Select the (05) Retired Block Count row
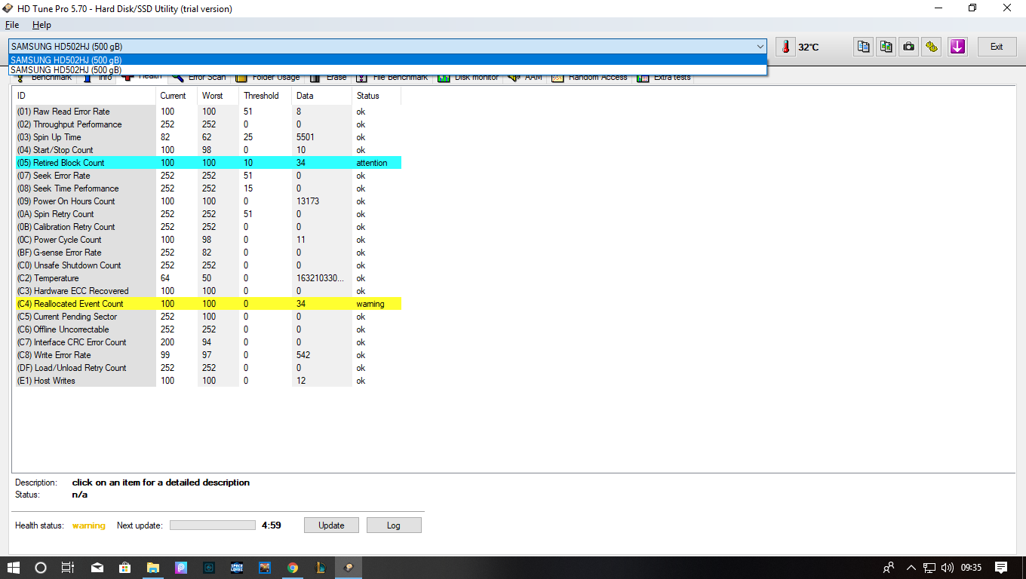Screen dimensions: 1026x579 [x=208, y=163]
